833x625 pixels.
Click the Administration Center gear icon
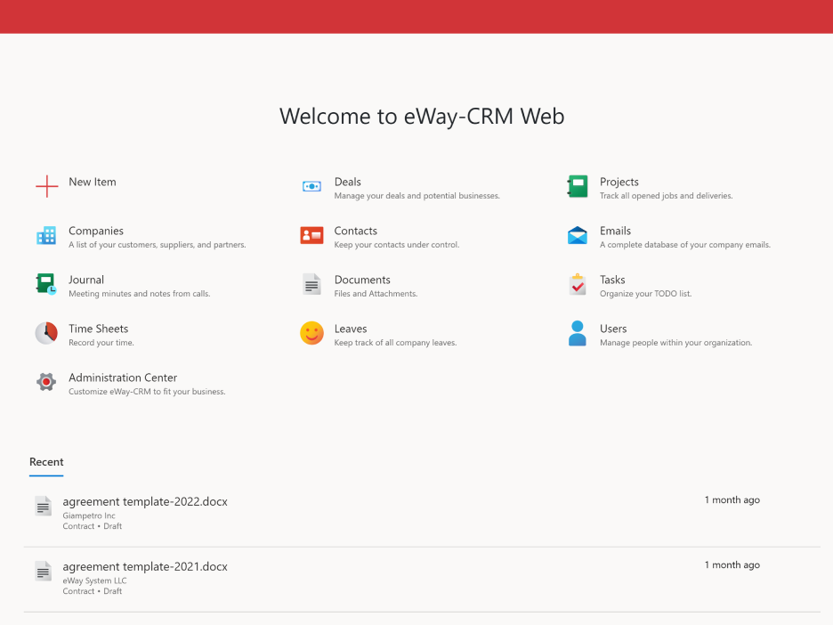pyautogui.click(x=46, y=382)
